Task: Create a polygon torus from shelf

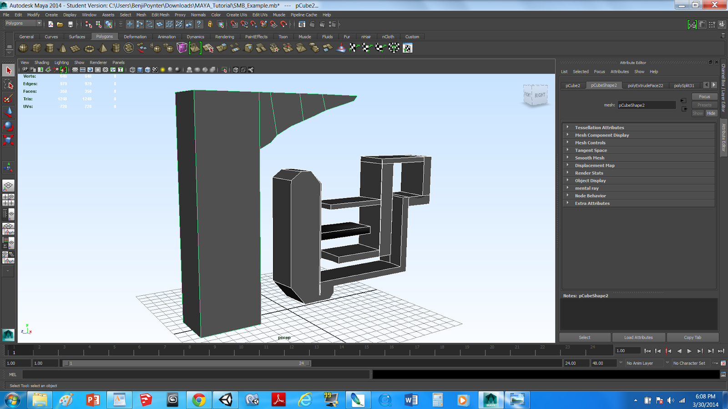Action: click(x=89, y=48)
